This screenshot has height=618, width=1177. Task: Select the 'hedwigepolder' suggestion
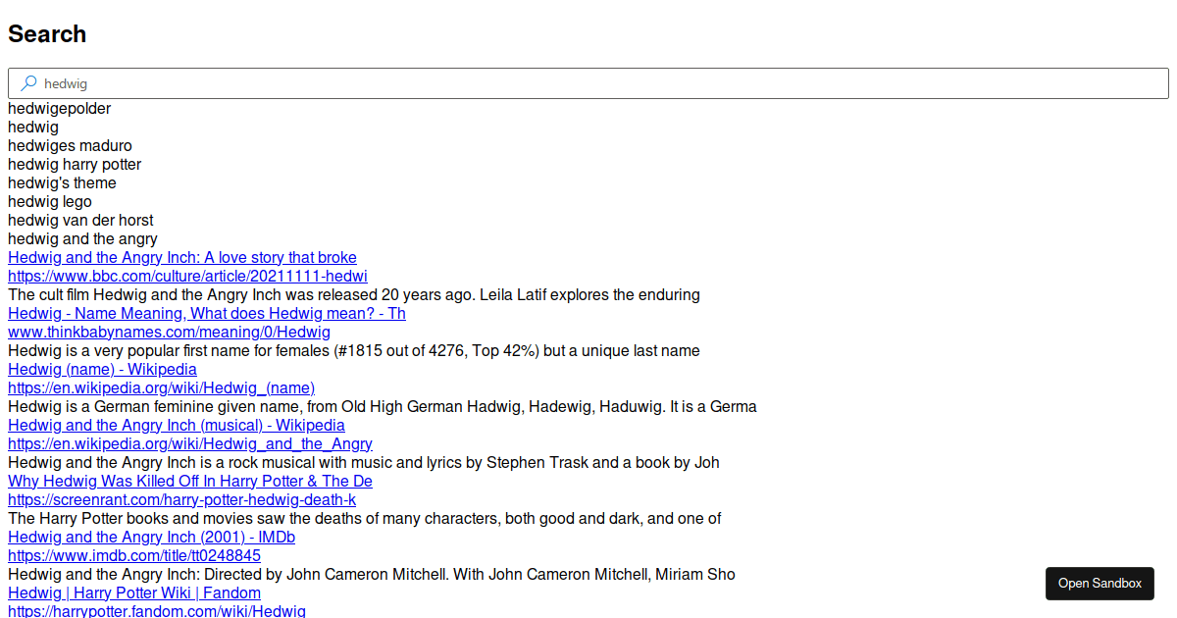[59, 109]
